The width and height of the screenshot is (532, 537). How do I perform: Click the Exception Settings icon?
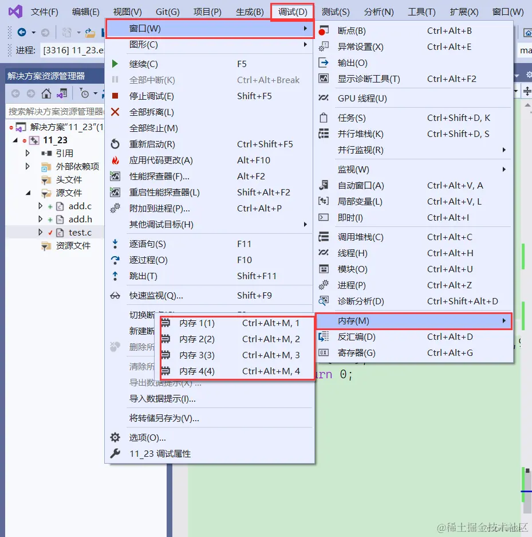pos(324,46)
